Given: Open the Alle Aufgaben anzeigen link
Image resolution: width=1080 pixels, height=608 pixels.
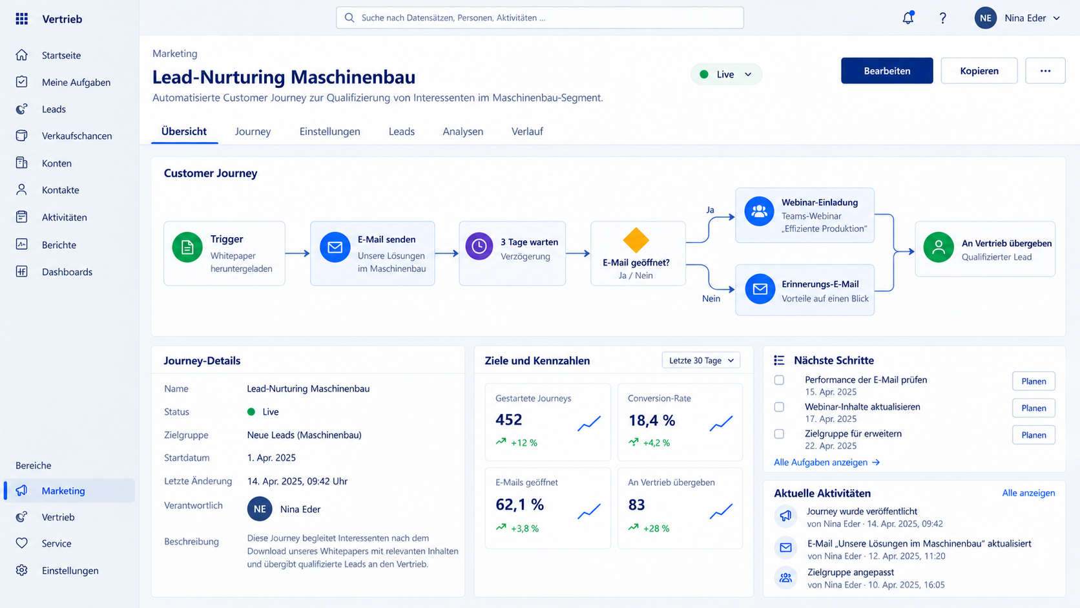Looking at the screenshot, I should pyautogui.click(x=827, y=462).
